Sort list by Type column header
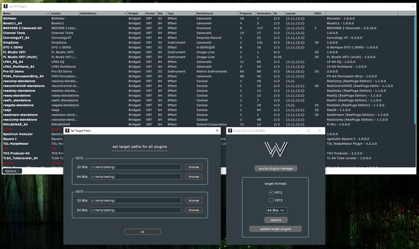 pos(181,13)
